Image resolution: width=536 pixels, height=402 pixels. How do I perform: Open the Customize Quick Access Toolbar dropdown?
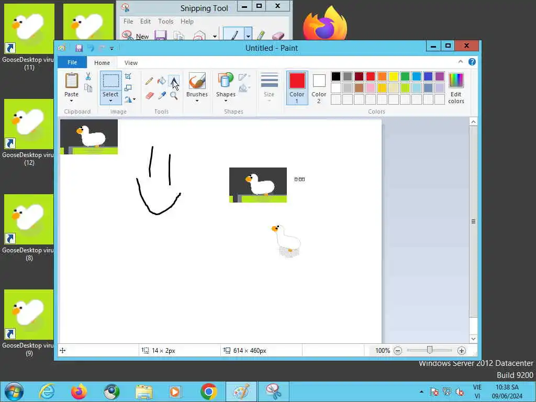point(111,49)
